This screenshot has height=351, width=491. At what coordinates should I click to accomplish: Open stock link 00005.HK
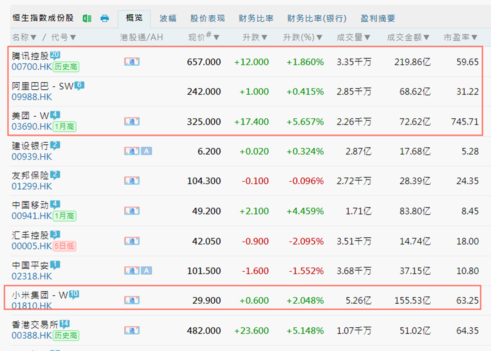32,246
